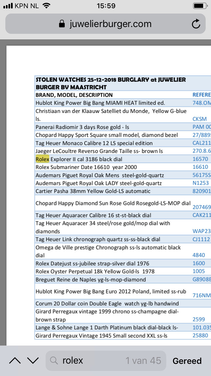The height and width of the screenshot is (376, 211).
Task: Select reference 2599 cell
Action: (x=199, y=319)
